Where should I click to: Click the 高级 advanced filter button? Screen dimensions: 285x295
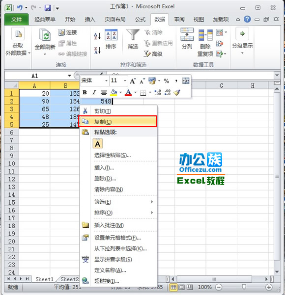(153, 54)
